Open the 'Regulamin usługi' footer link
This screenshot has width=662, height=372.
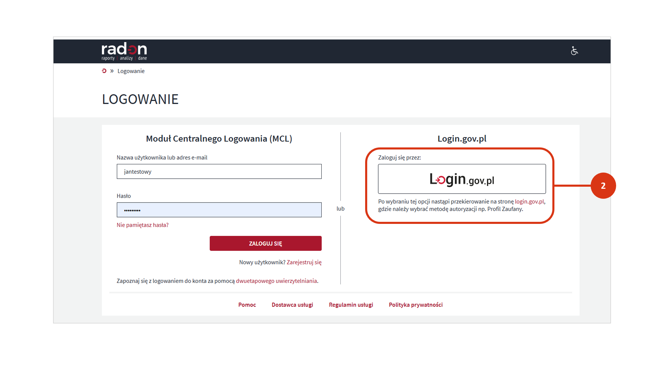351,304
